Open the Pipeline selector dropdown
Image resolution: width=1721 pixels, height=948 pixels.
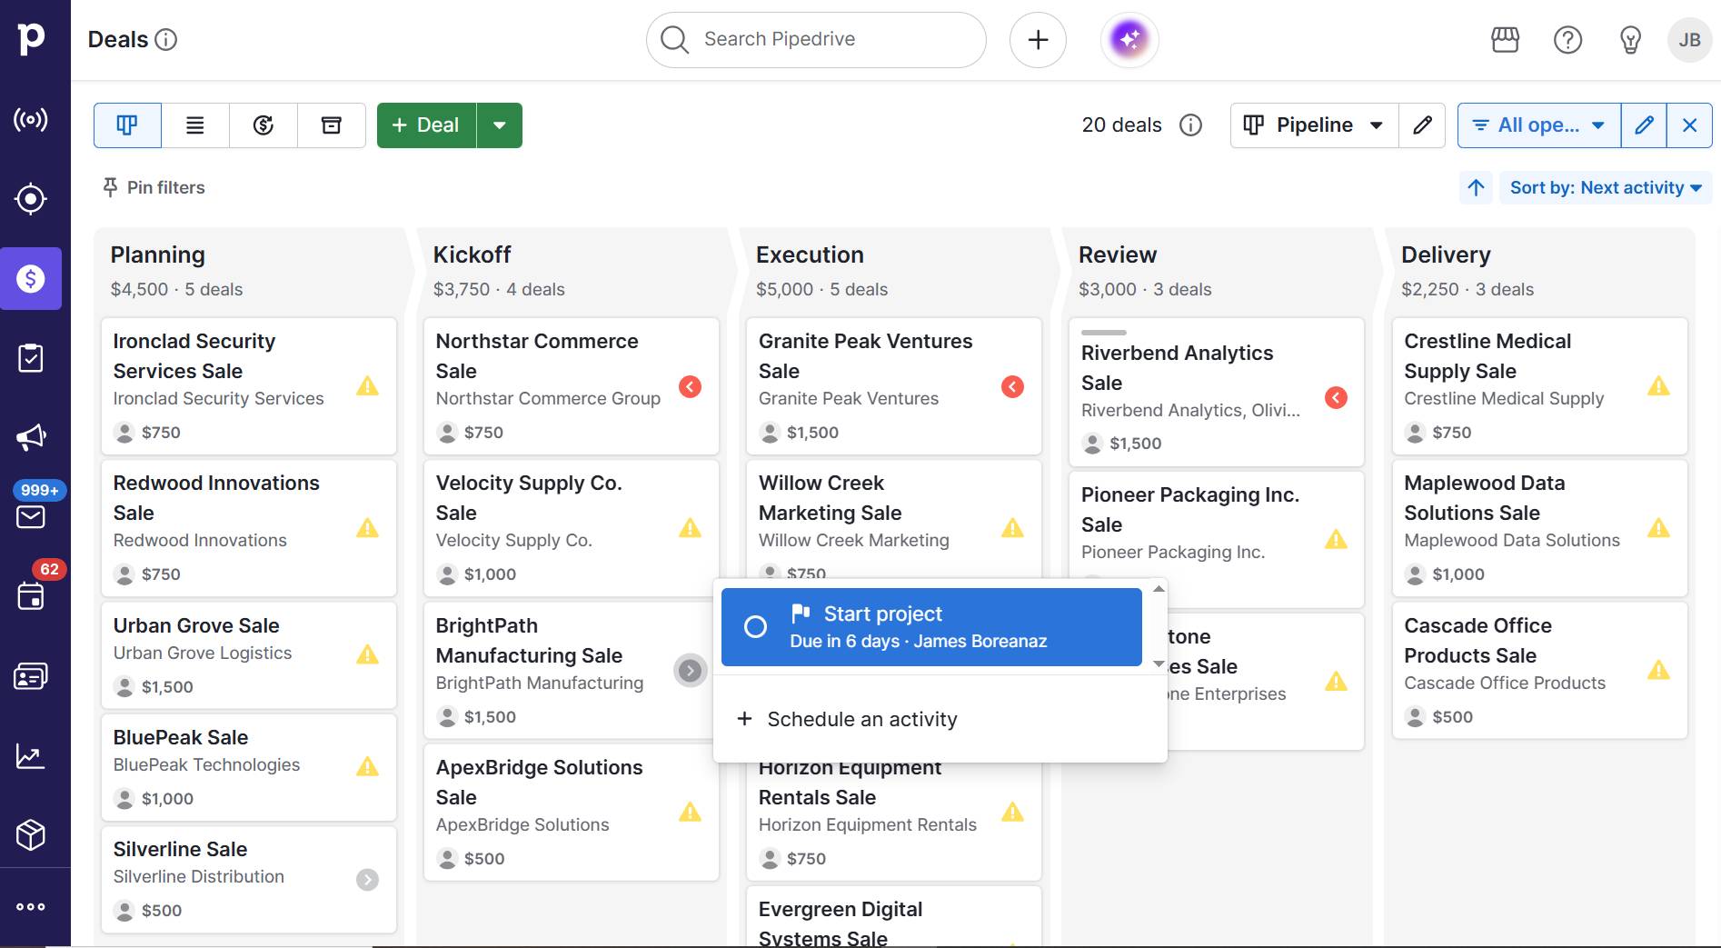pos(1313,125)
